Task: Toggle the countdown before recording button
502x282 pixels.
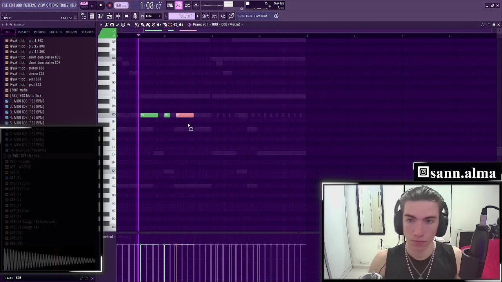Action: [x=178, y=5]
